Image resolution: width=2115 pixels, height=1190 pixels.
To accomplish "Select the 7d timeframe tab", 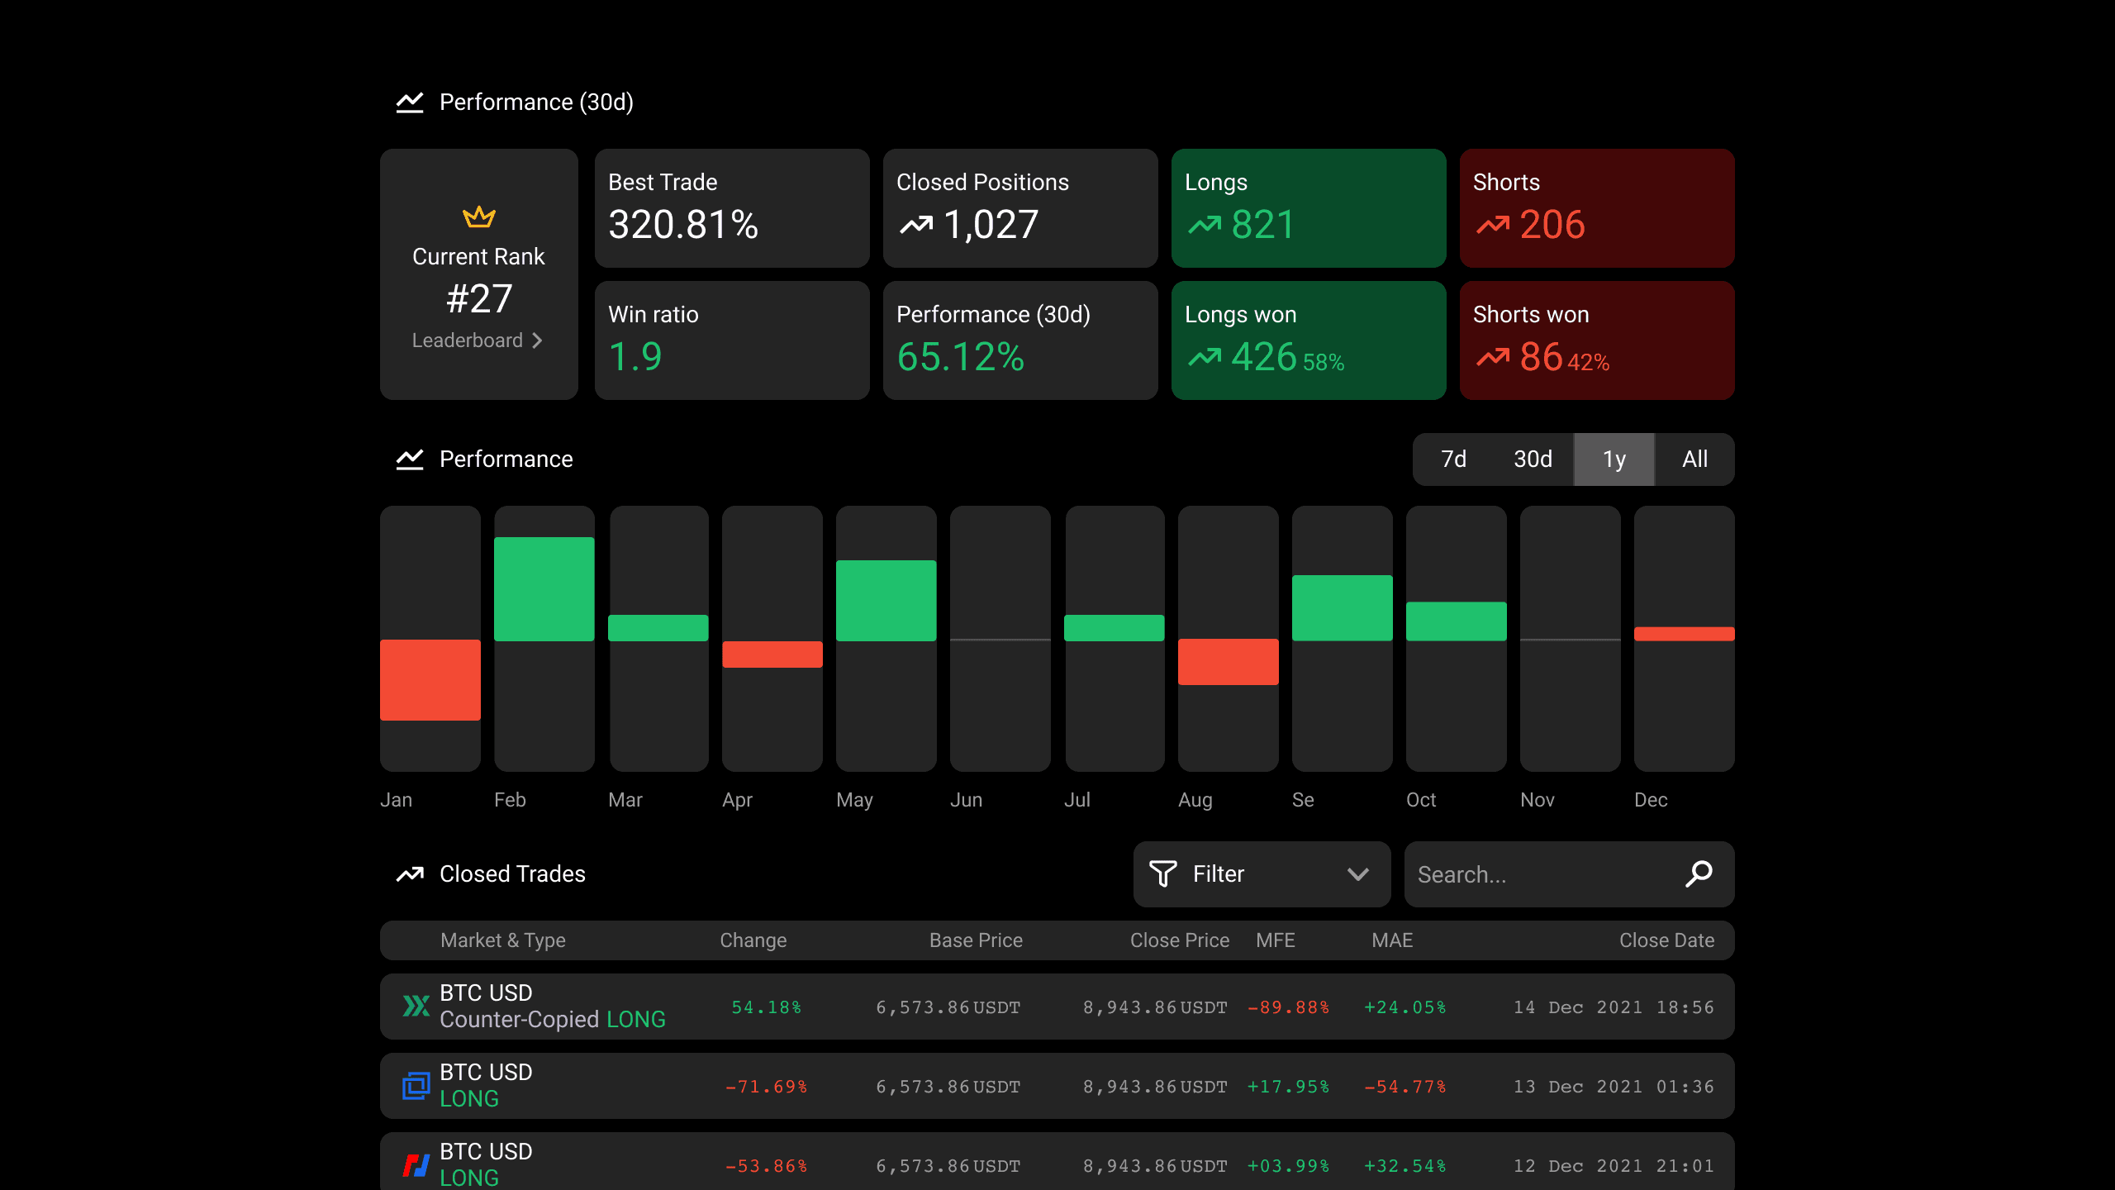I will point(1453,459).
